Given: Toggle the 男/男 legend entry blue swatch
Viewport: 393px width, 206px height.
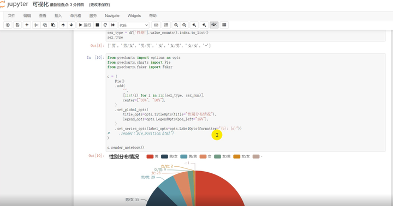Looking at the screenshot, I should (x=184, y=156).
